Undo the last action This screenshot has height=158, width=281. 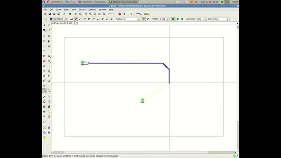tap(109, 14)
